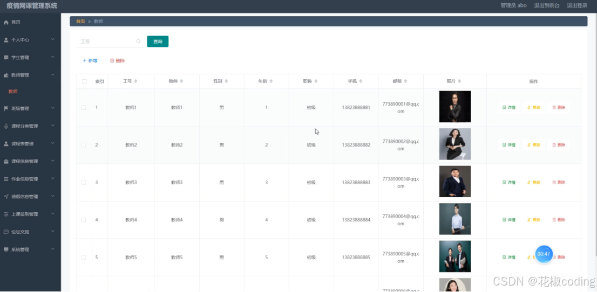Click the chat bubble icon for 论坛交流
Image resolution: width=597 pixels, height=292 pixels.
click(x=6, y=232)
